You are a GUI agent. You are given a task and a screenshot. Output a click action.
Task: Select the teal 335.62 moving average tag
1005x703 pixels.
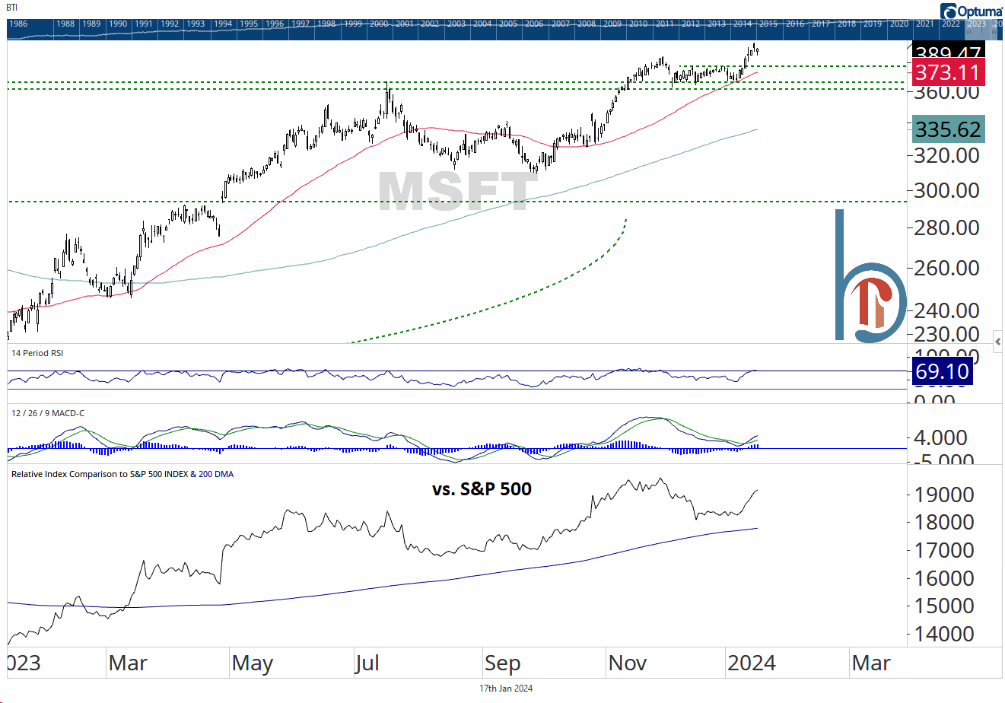point(949,129)
